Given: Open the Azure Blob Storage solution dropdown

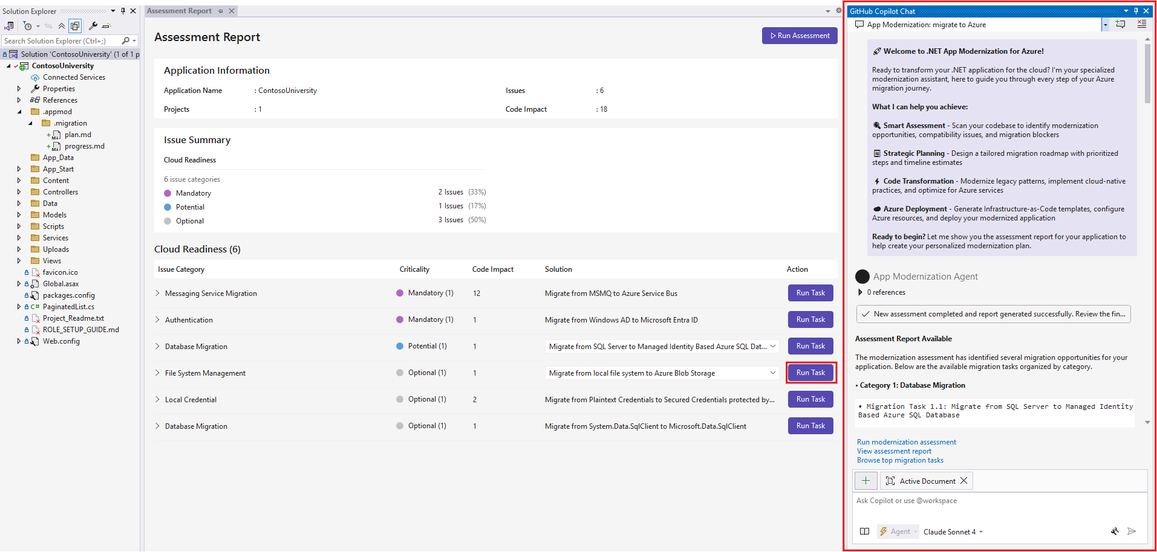Looking at the screenshot, I should pyautogui.click(x=772, y=373).
